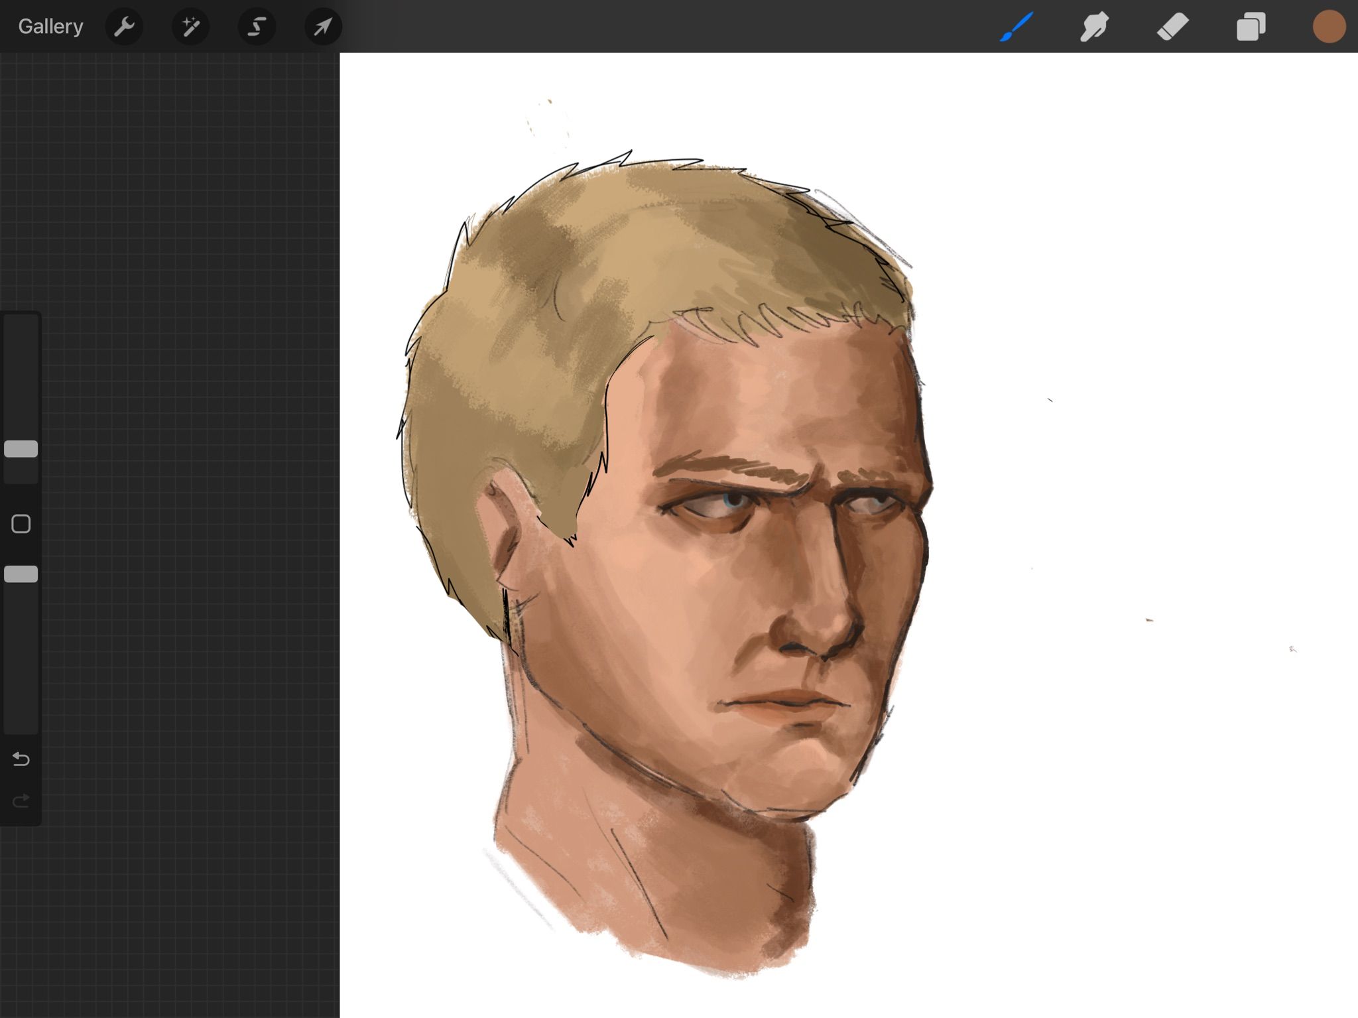The width and height of the screenshot is (1358, 1018).
Task: Select the Smudge tool
Action: pyautogui.click(x=1094, y=27)
